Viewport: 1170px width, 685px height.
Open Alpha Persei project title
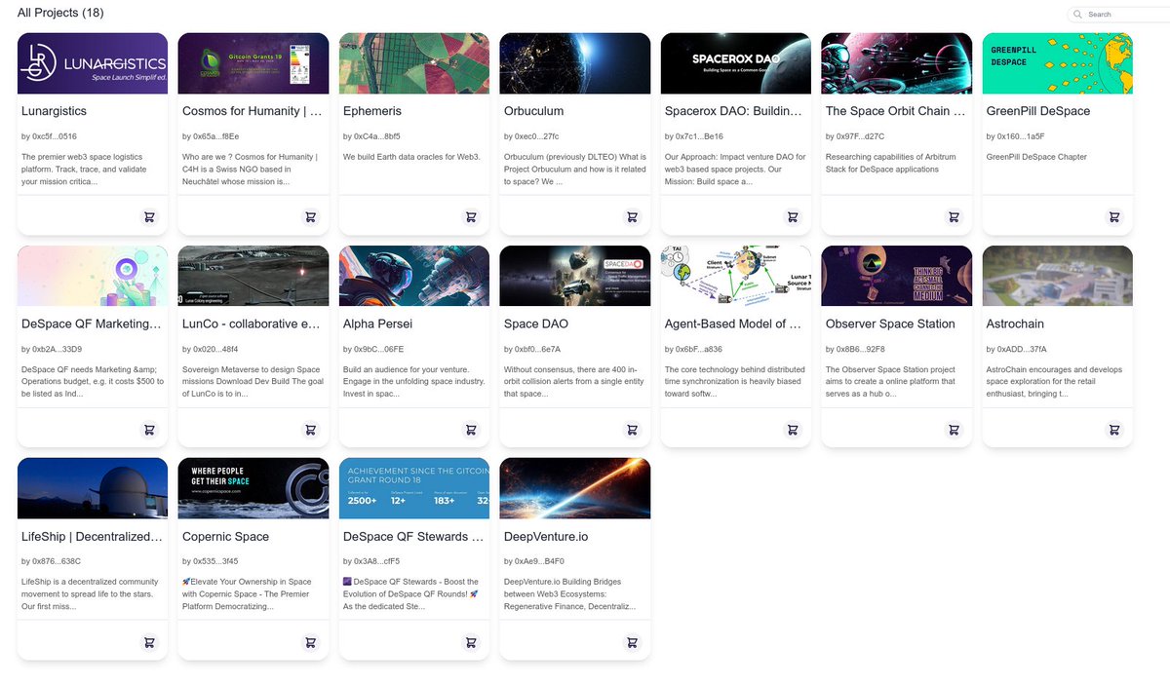[x=378, y=323]
